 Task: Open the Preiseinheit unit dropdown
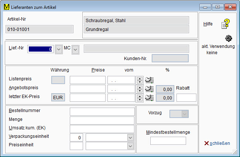click(130, 146)
